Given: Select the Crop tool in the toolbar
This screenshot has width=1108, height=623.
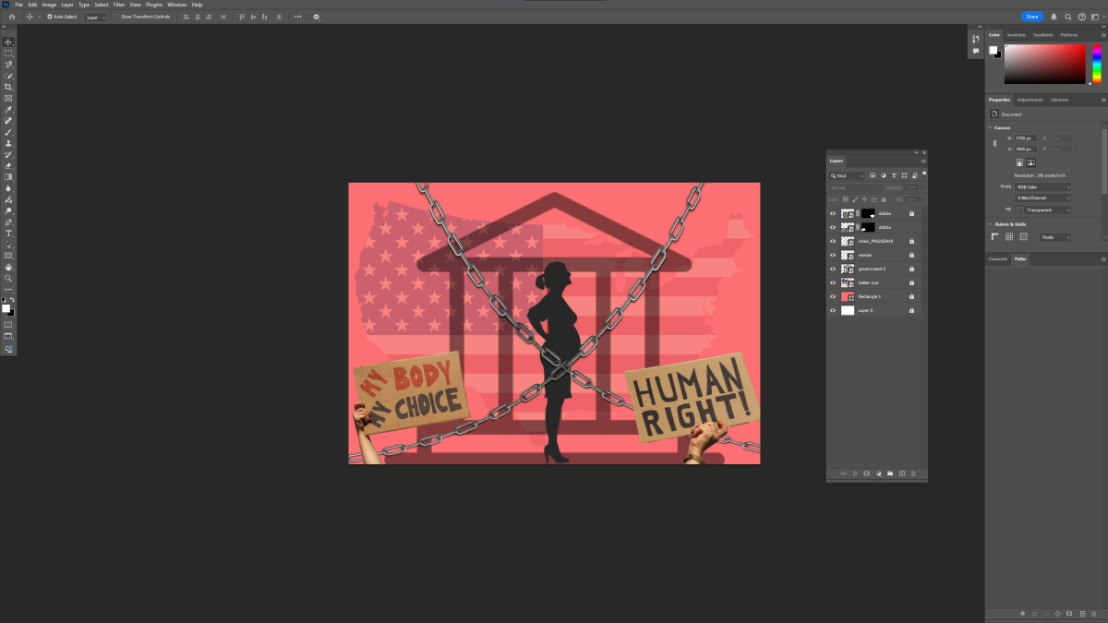Looking at the screenshot, I should coord(8,87).
